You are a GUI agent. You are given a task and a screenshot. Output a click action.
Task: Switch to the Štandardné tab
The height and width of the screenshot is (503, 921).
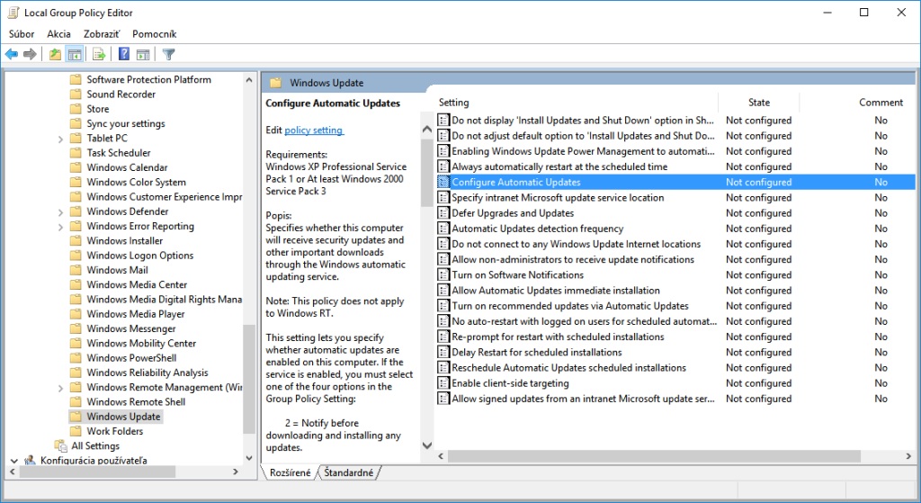pos(350,472)
